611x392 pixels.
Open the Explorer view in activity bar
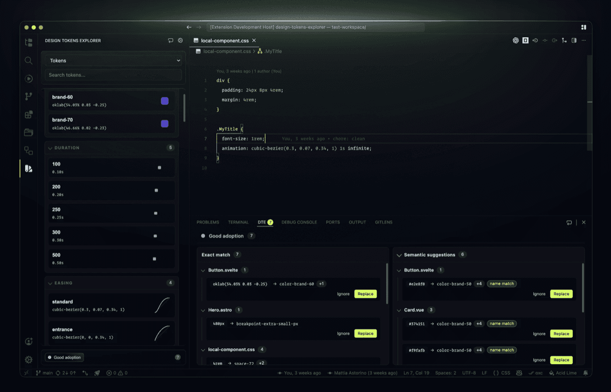(x=29, y=42)
